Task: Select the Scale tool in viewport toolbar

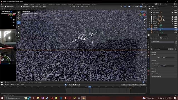Action: [19, 26]
